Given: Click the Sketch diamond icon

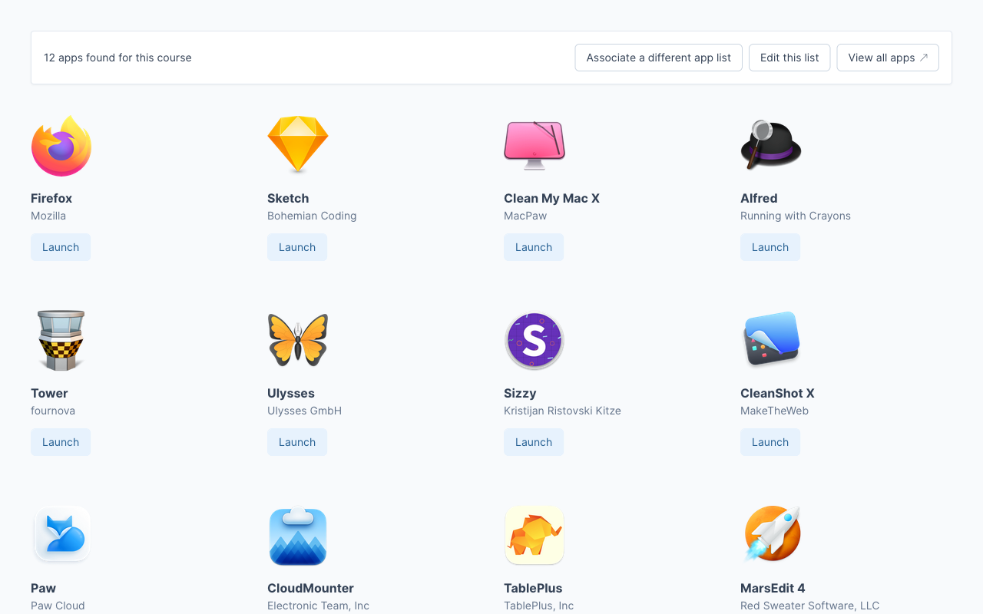Looking at the screenshot, I should (x=298, y=144).
